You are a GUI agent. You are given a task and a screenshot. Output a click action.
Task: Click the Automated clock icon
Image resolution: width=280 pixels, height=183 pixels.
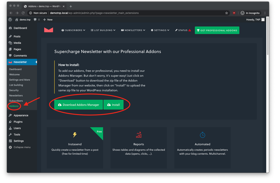click(x=202, y=135)
